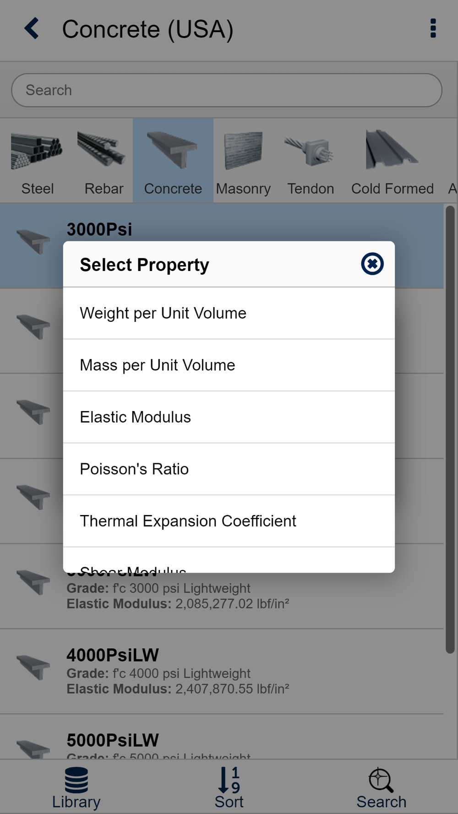The height and width of the screenshot is (814, 458).
Task: Choose Mass per Unit Volume
Action: pyautogui.click(x=229, y=365)
